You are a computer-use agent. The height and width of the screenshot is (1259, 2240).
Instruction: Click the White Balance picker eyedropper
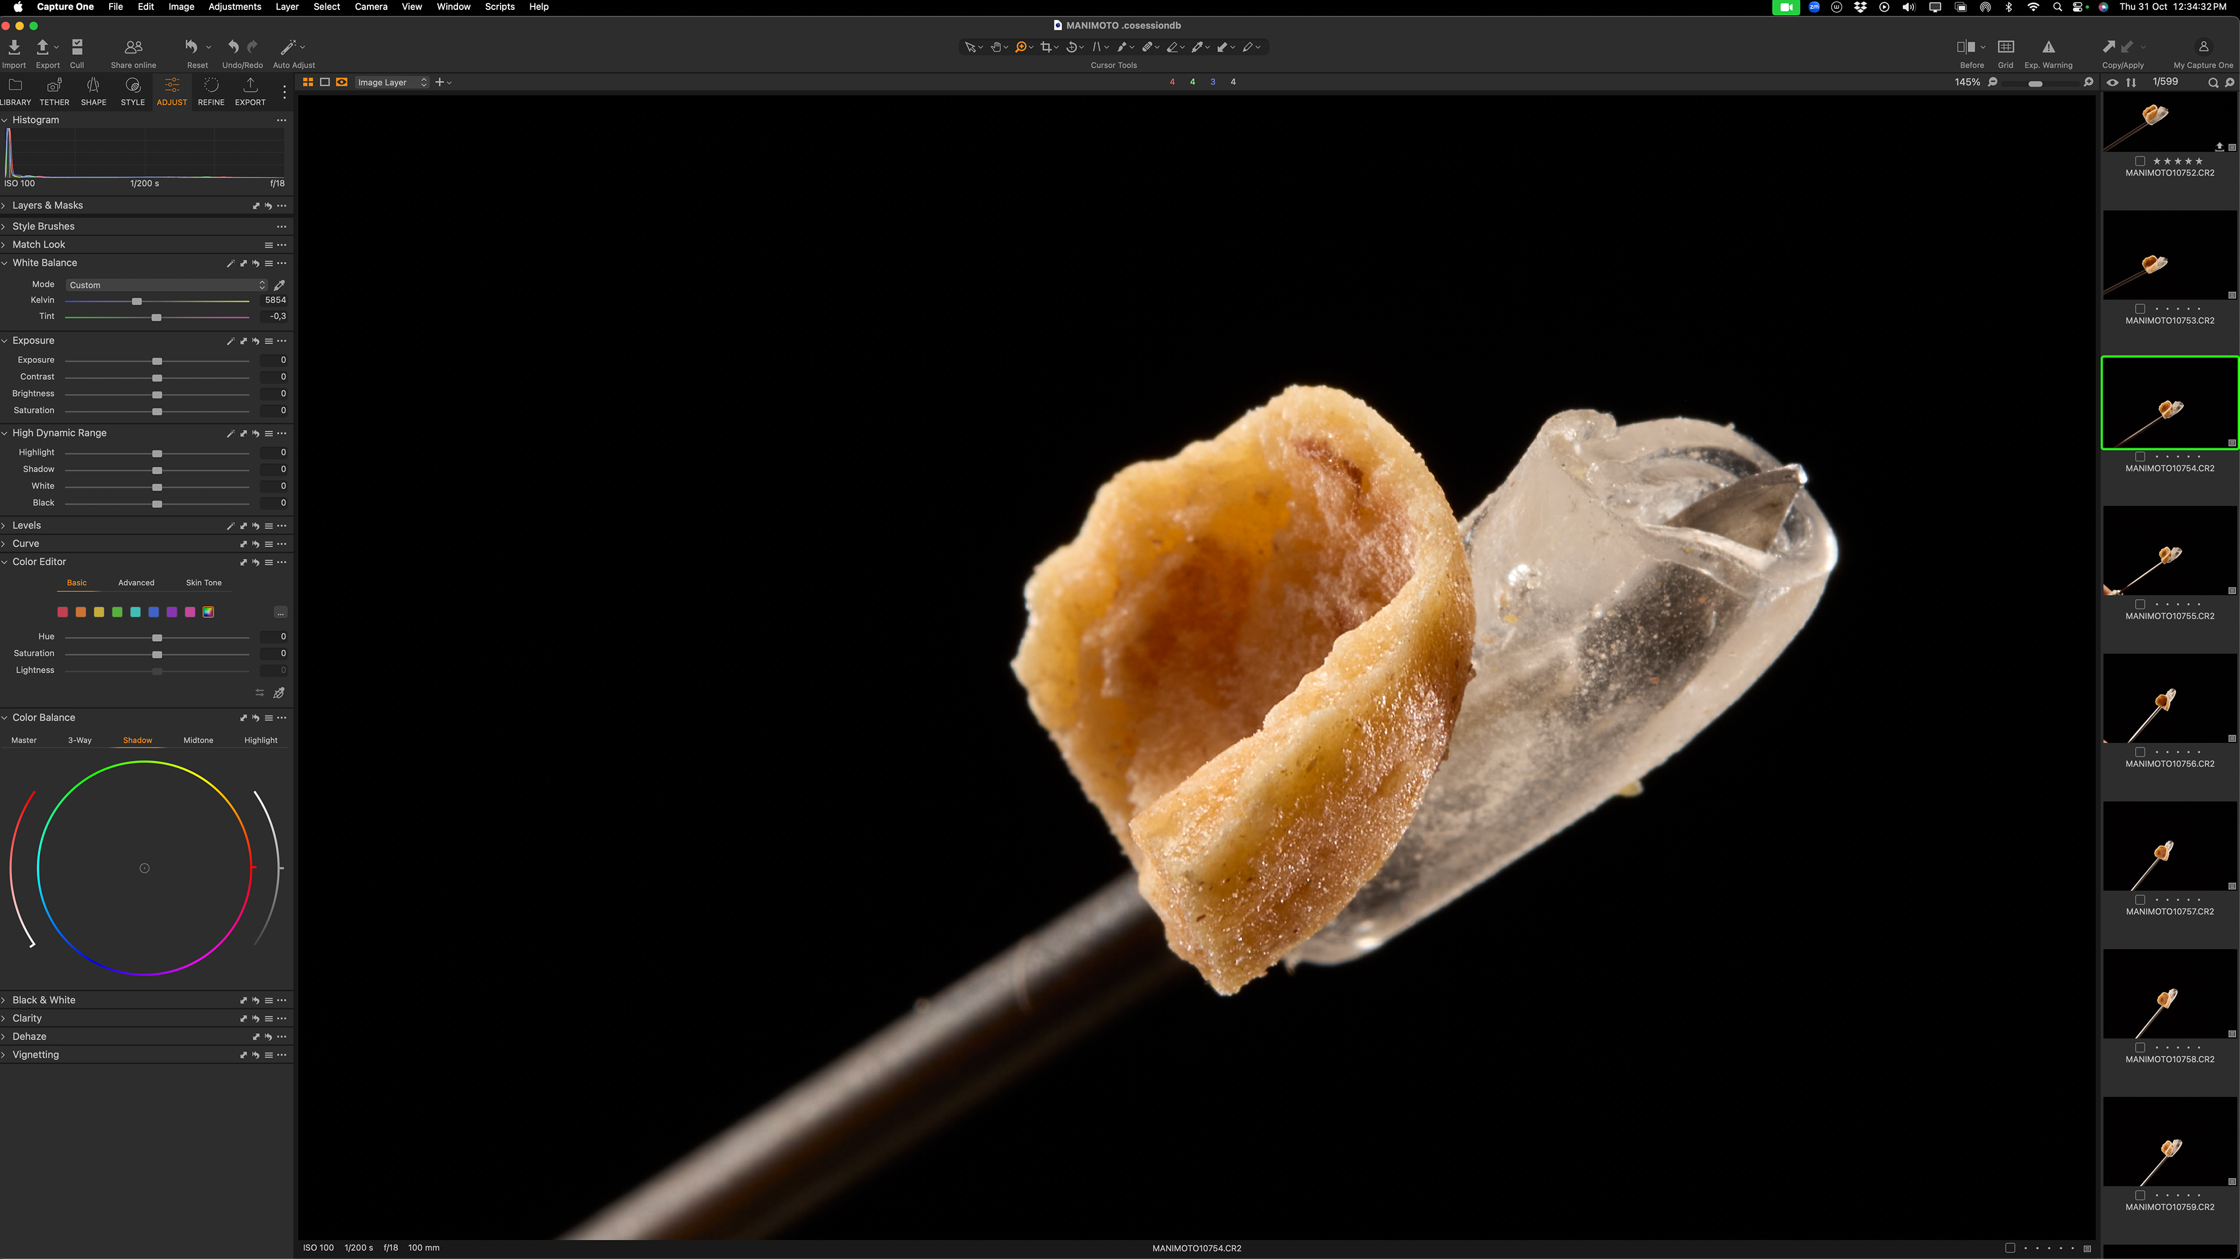[279, 285]
